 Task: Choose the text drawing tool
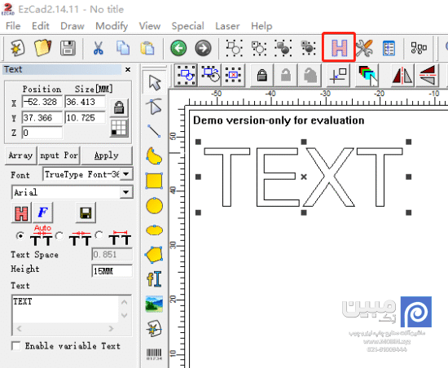pos(154,279)
